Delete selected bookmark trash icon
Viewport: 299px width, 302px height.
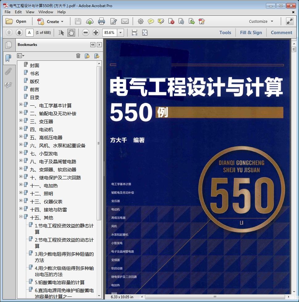78,56
